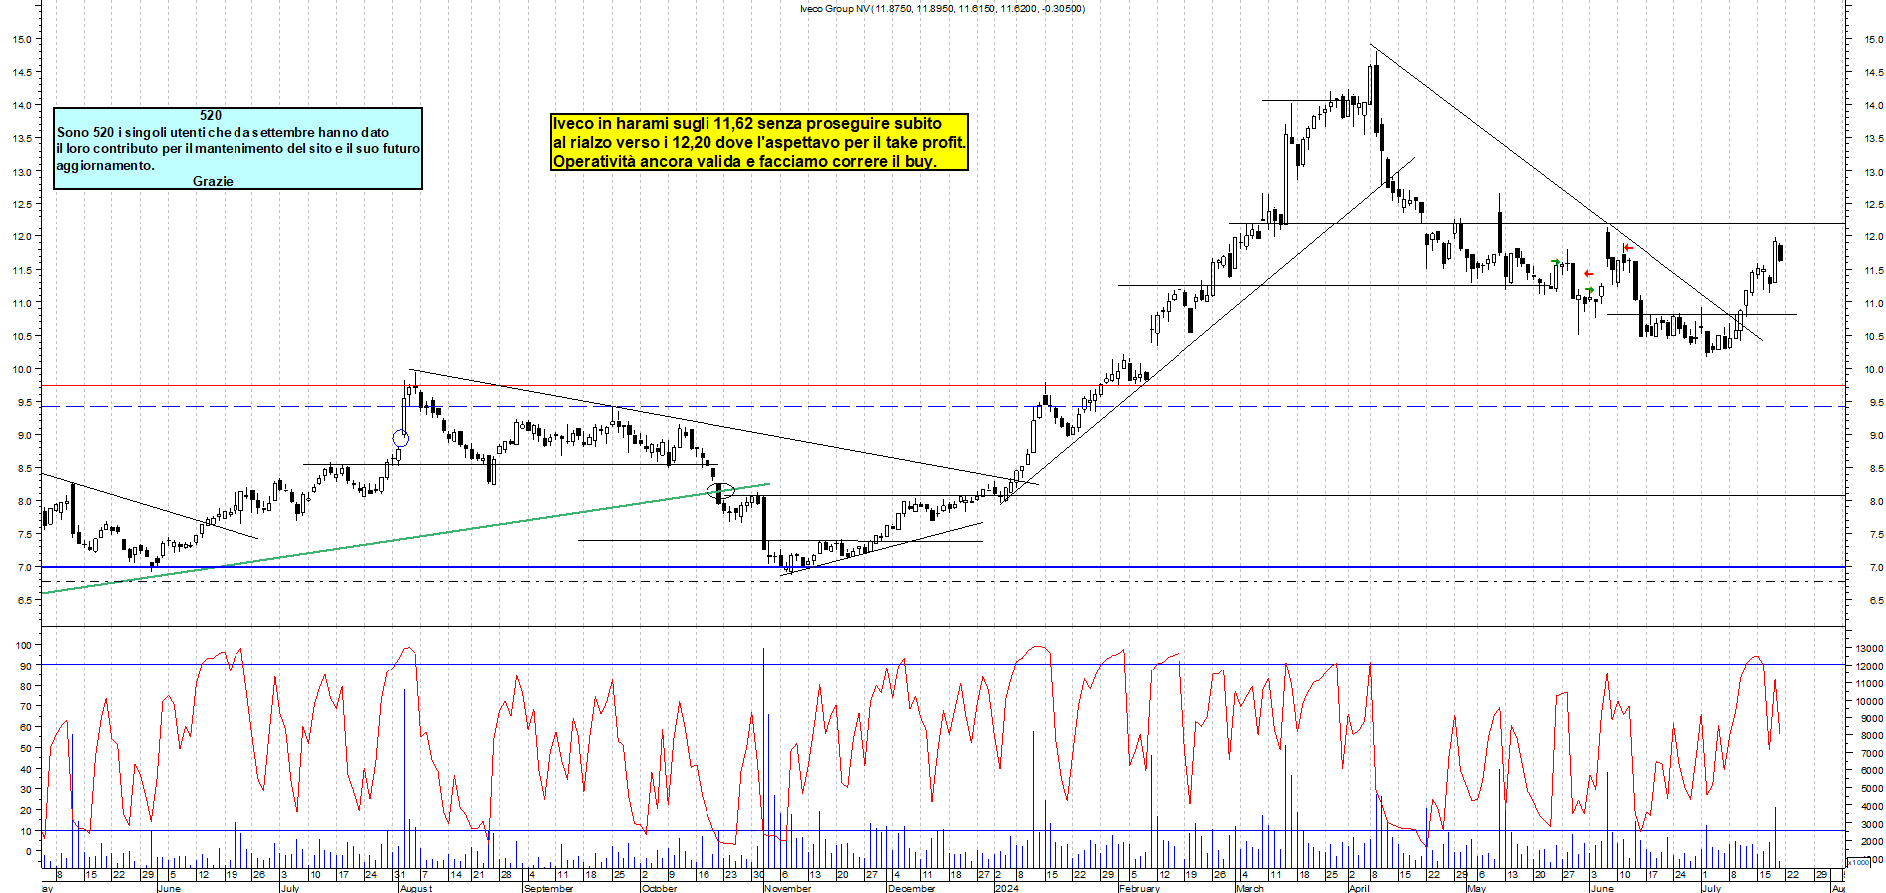Click '15.0' on the right price axis
This screenshot has width=1886, height=893.
point(1873,39)
